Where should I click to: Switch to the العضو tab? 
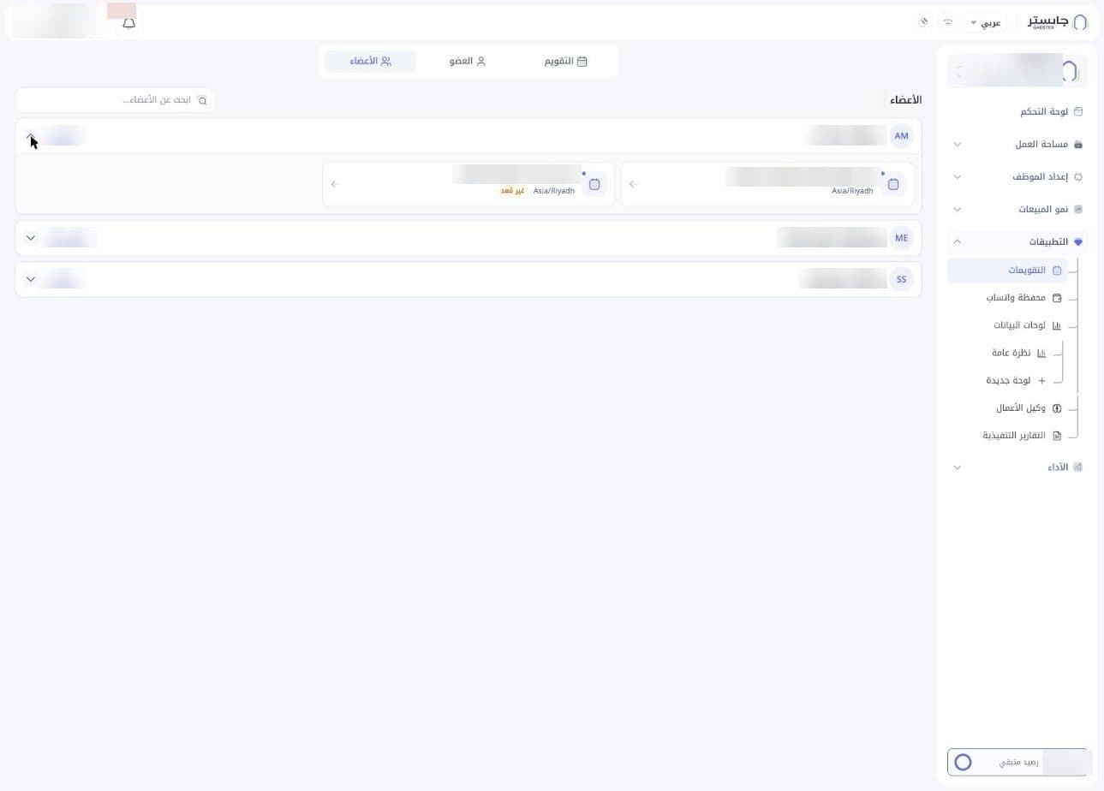[x=468, y=62]
